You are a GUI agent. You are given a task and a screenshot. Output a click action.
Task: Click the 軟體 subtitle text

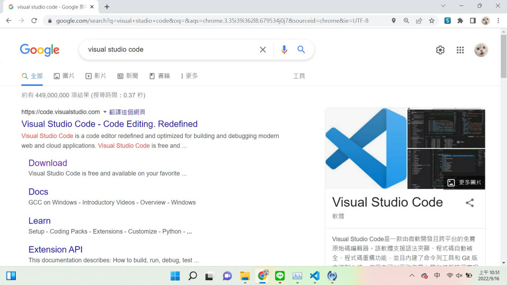point(338,216)
